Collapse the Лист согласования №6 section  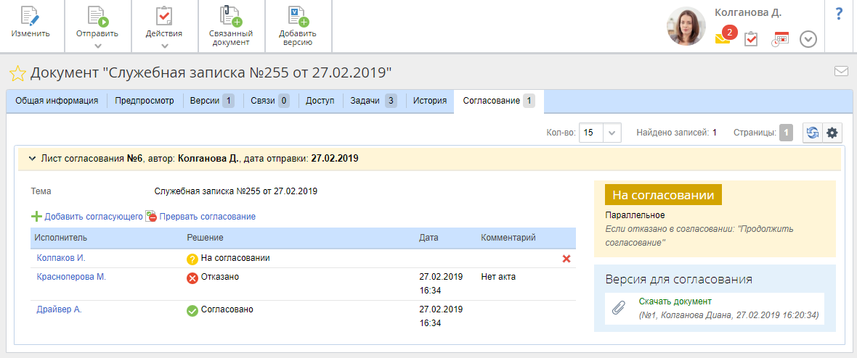[x=32, y=158]
